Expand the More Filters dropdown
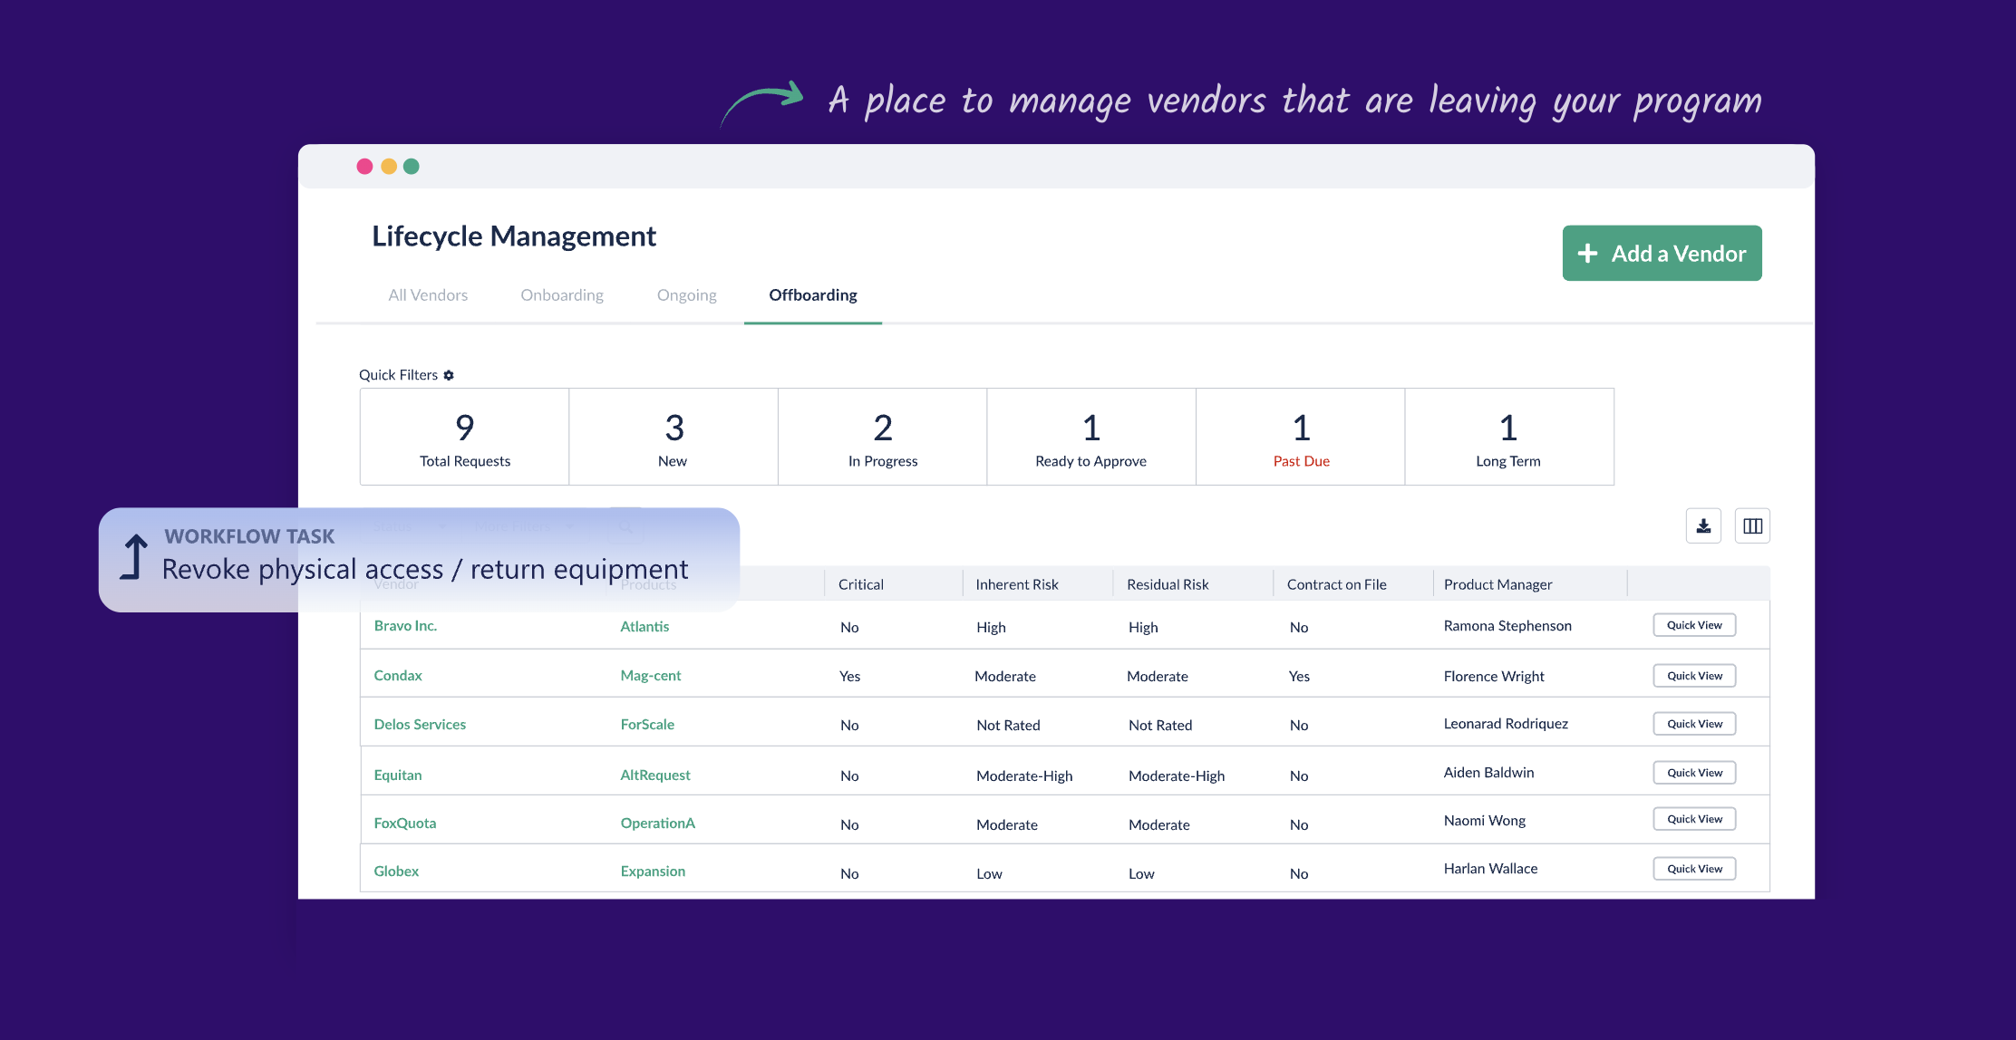The image size is (2016, 1040). click(524, 526)
